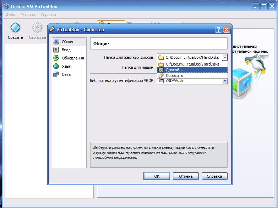278x208 pixels.
Task: Click the Библиотека аутентификации VRDP label
Action: coord(122,80)
